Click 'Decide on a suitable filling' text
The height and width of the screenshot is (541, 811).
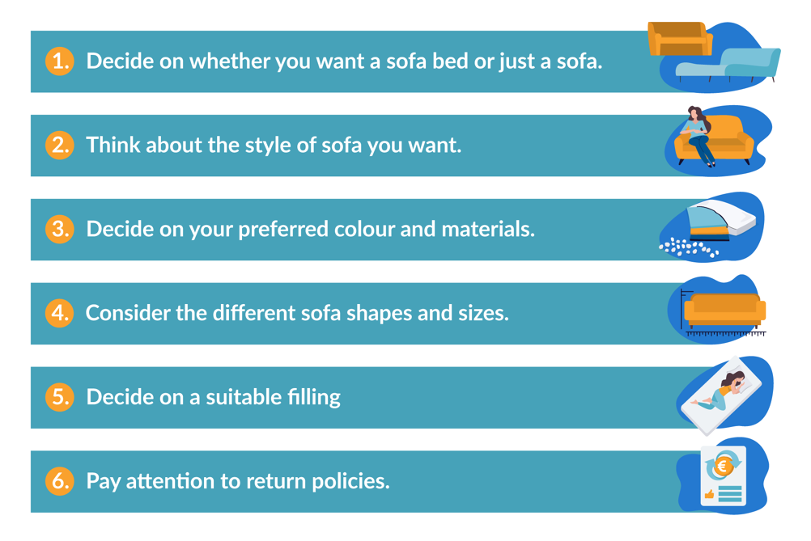coord(213,397)
